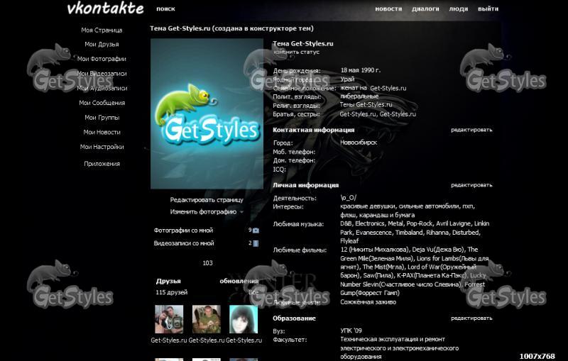Open second friend thumbnail with camouflage man

click(206, 319)
